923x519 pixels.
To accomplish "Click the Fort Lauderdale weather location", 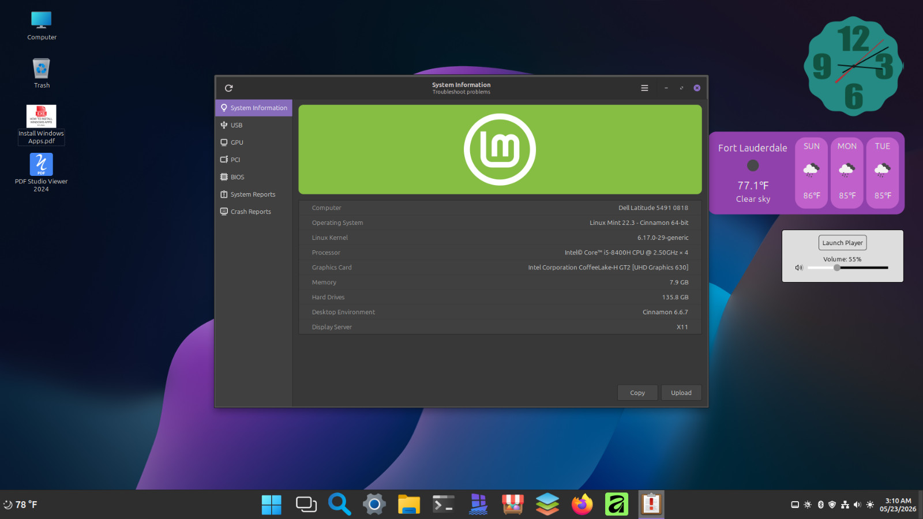I will (752, 148).
